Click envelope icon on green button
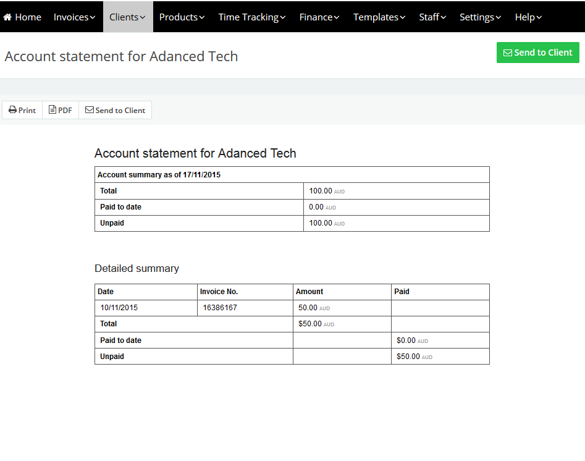The height and width of the screenshot is (461, 585). pos(508,53)
